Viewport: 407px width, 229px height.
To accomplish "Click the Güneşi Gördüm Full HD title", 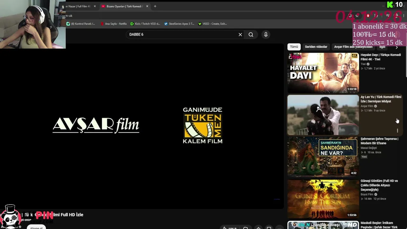I will [x=379, y=185].
